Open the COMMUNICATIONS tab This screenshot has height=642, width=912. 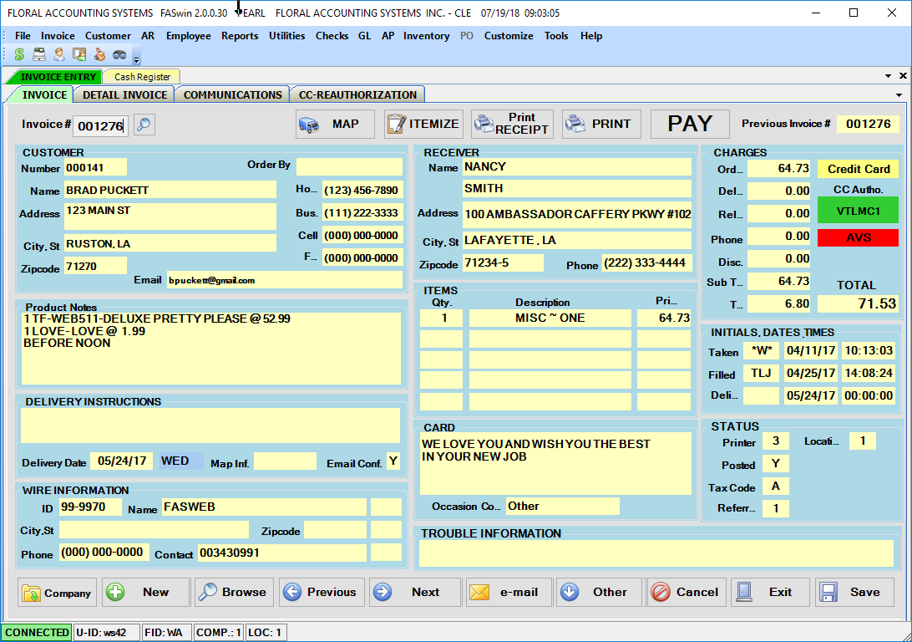(x=233, y=94)
